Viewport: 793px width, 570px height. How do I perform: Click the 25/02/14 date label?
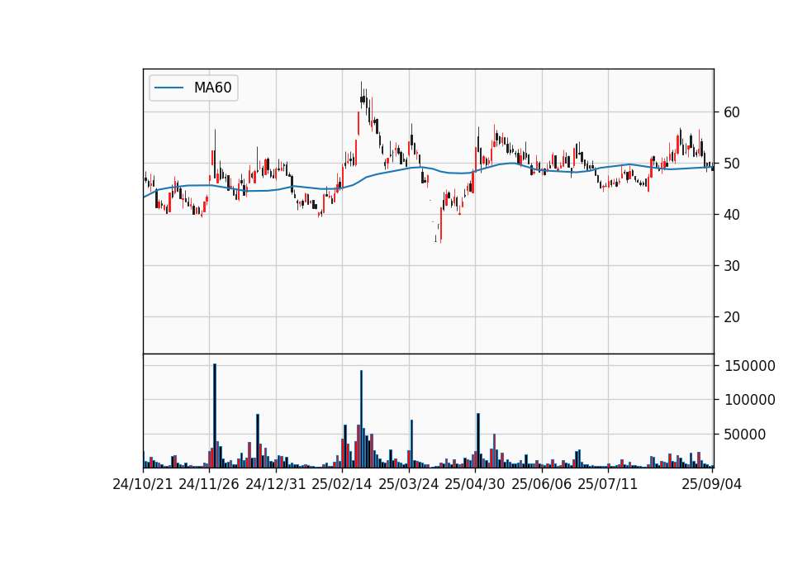point(342,484)
